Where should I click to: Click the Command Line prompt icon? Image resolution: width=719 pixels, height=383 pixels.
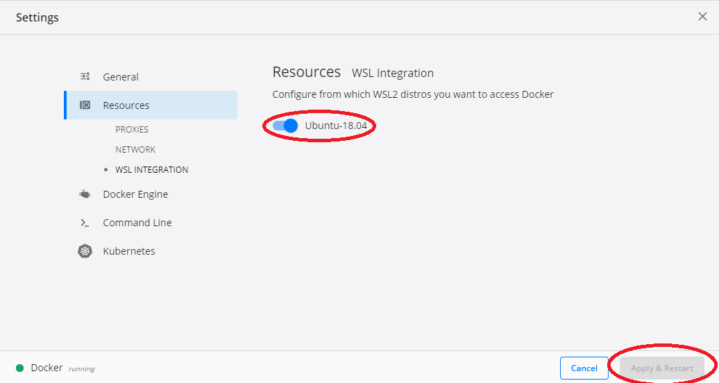click(85, 223)
